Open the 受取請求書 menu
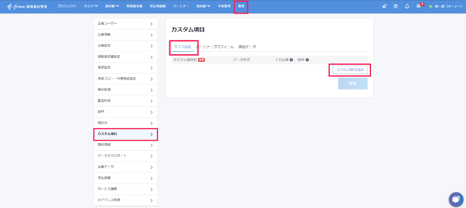Screen dimensions: 466x208 (x=134, y=6)
